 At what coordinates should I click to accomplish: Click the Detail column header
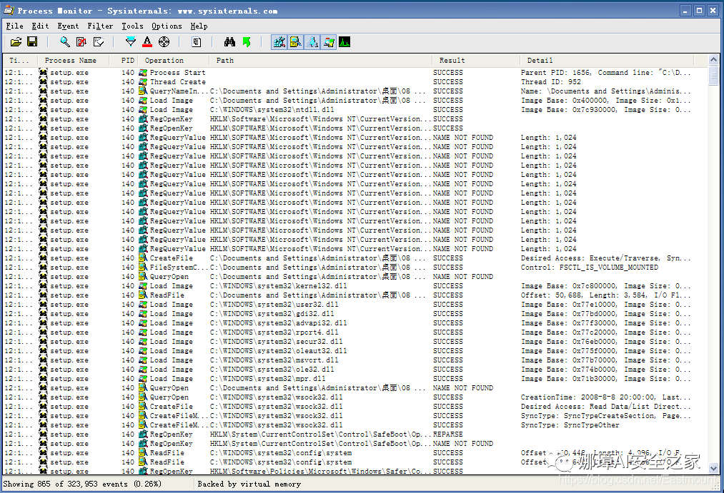[x=607, y=61]
